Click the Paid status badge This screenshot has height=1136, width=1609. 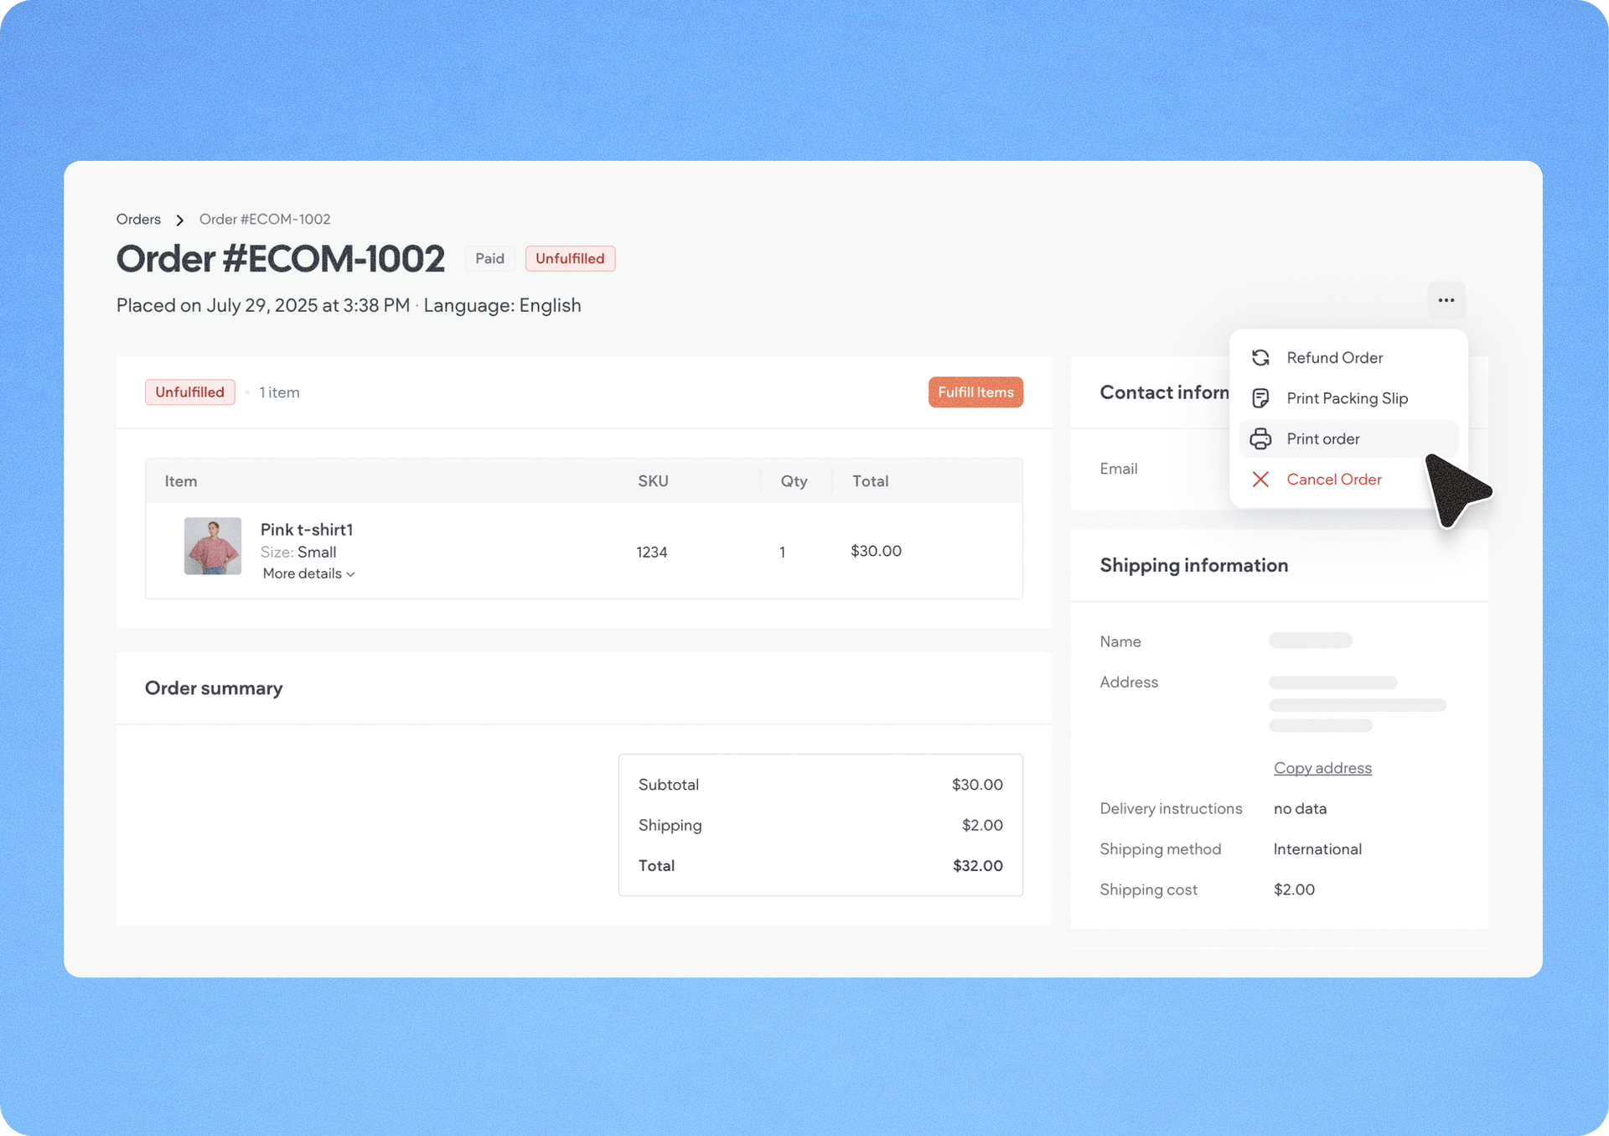click(489, 258)
